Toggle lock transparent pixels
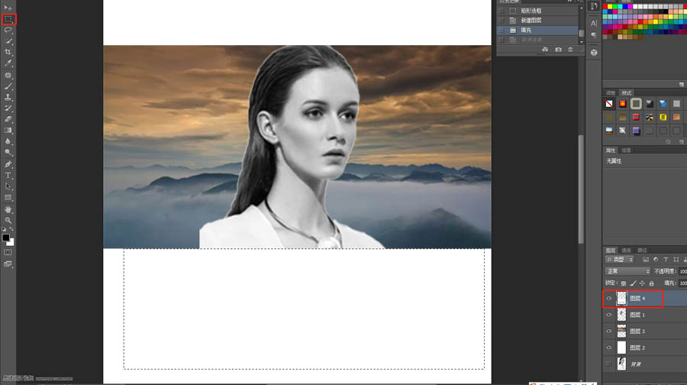This screenshot has width=687, height=385. (624, 283)
